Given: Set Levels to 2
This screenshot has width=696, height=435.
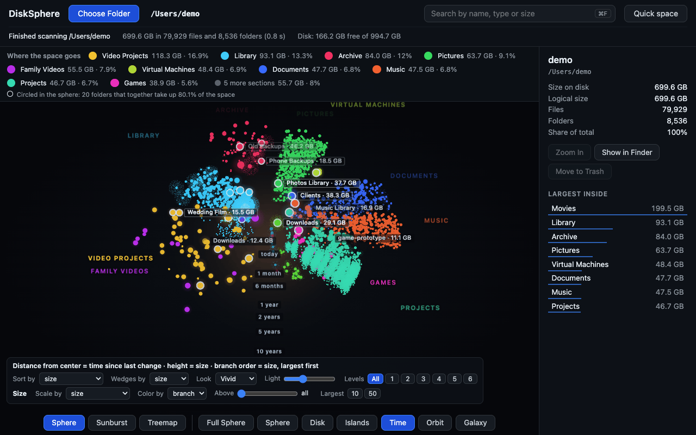Looking at the screenshot, I should coord(408,378).
